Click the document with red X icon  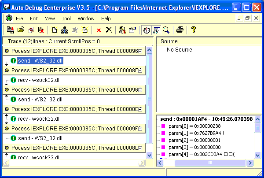point(41,30)
